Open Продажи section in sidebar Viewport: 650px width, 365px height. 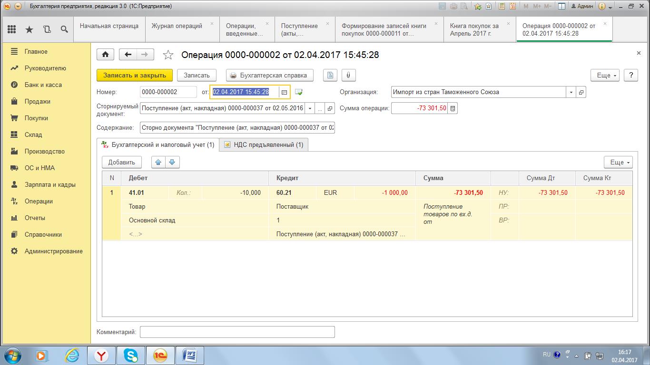click(x=37, y=101)
